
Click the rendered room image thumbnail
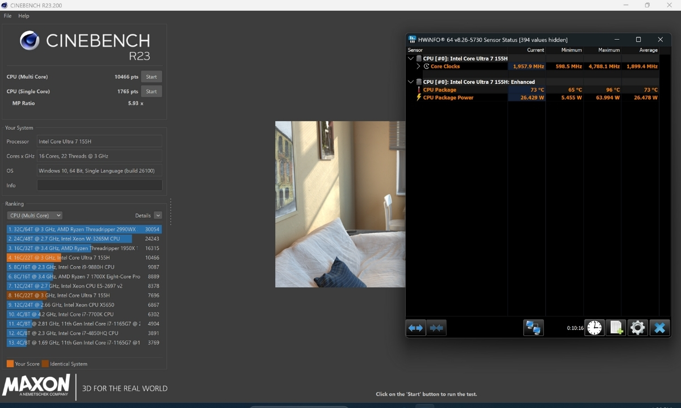point(340,204)
